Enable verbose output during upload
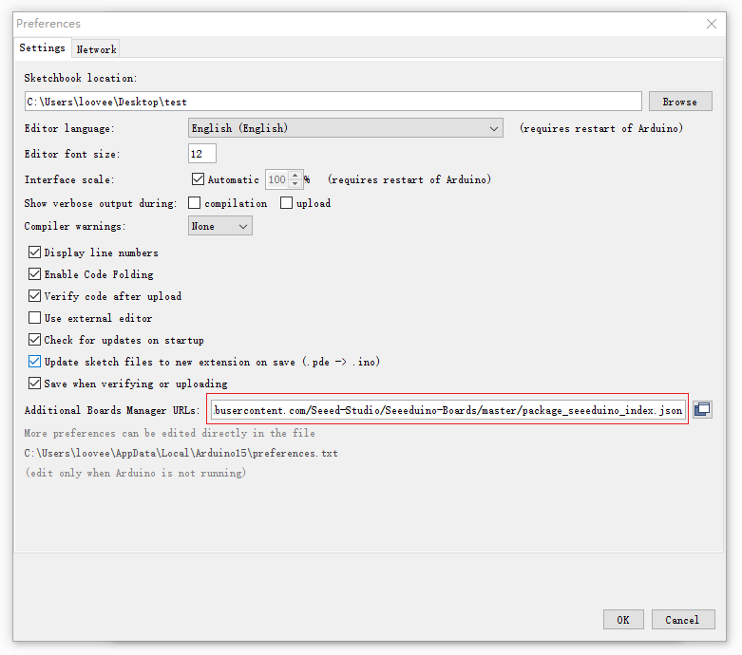Viewport: 742px width, 655px height. click(287, 203)
